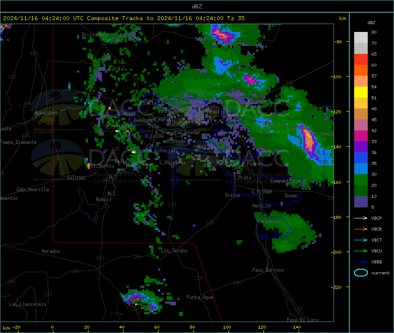
Task: Click the 'Cda_Amarilla' map label
Action: [33, 189]
